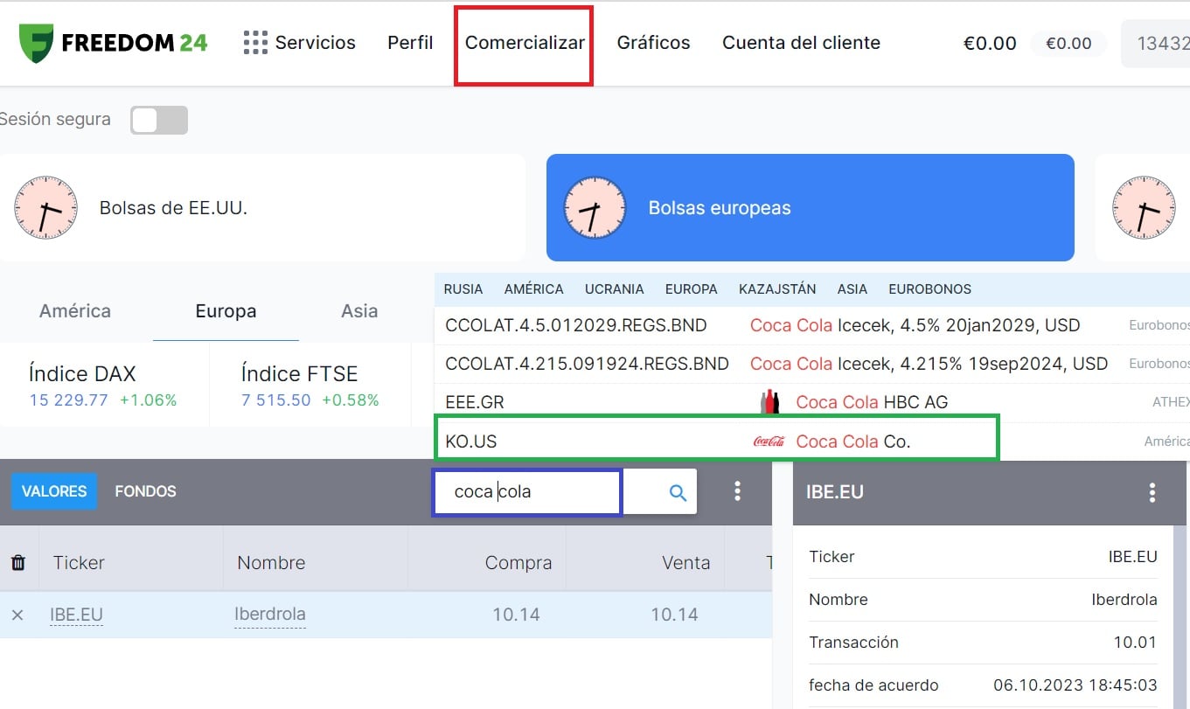Click the Bolsas de EE.UU. clock icon

tap(45, 208)
